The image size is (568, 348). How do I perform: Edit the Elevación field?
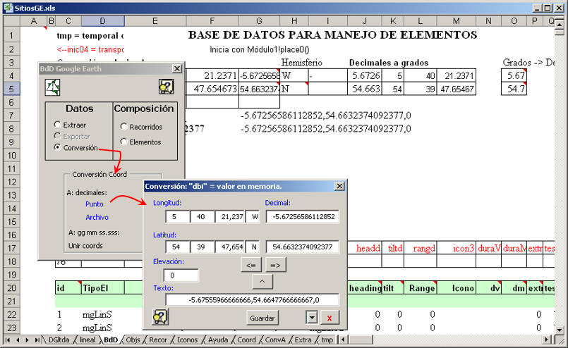pyautogui.click(x=181, y=275)
